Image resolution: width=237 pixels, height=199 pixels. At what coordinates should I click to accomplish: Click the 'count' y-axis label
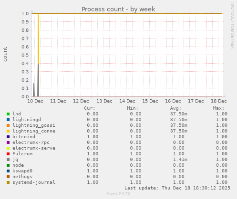point(5,54)
